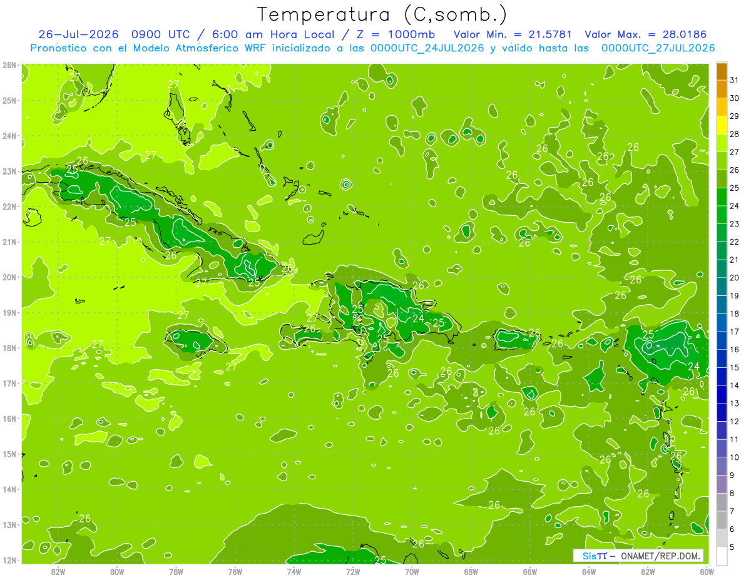The width and height of the screenshot is (751, 580).
Task: Click the latitude axis label "21N"
Action: 9,242
